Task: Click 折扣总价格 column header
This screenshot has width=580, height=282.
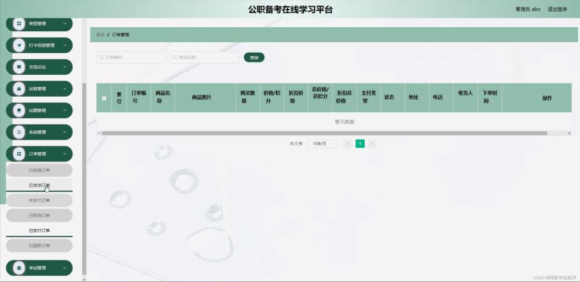Action: 345,97
